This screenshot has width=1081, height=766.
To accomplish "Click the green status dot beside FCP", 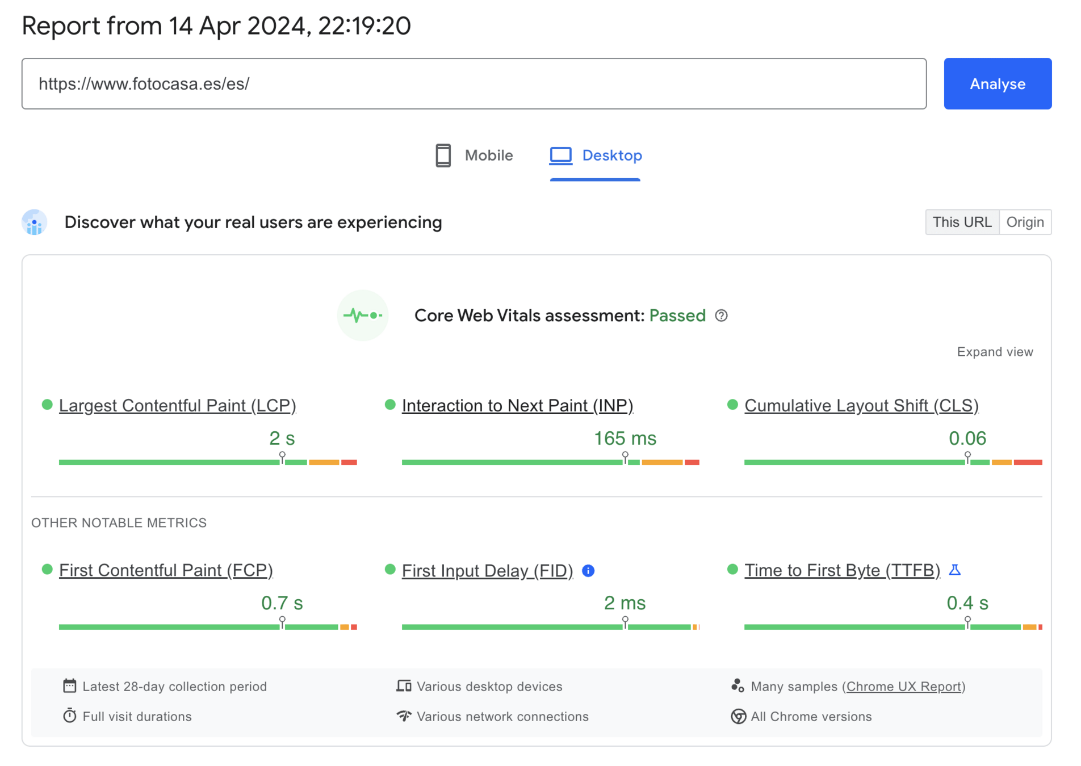I will point(47,569).
